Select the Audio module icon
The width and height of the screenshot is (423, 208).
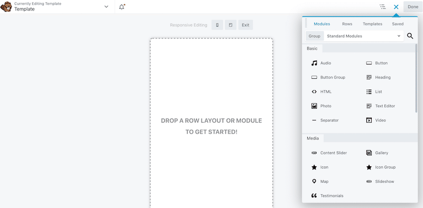(314, 63)
